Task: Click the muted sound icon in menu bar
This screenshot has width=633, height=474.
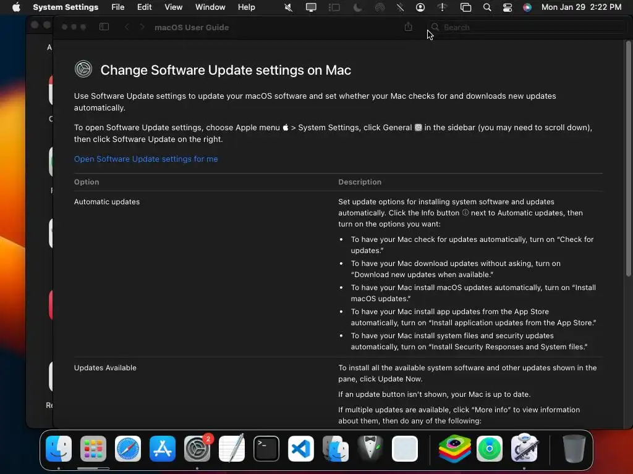Action: pos(288,7)
